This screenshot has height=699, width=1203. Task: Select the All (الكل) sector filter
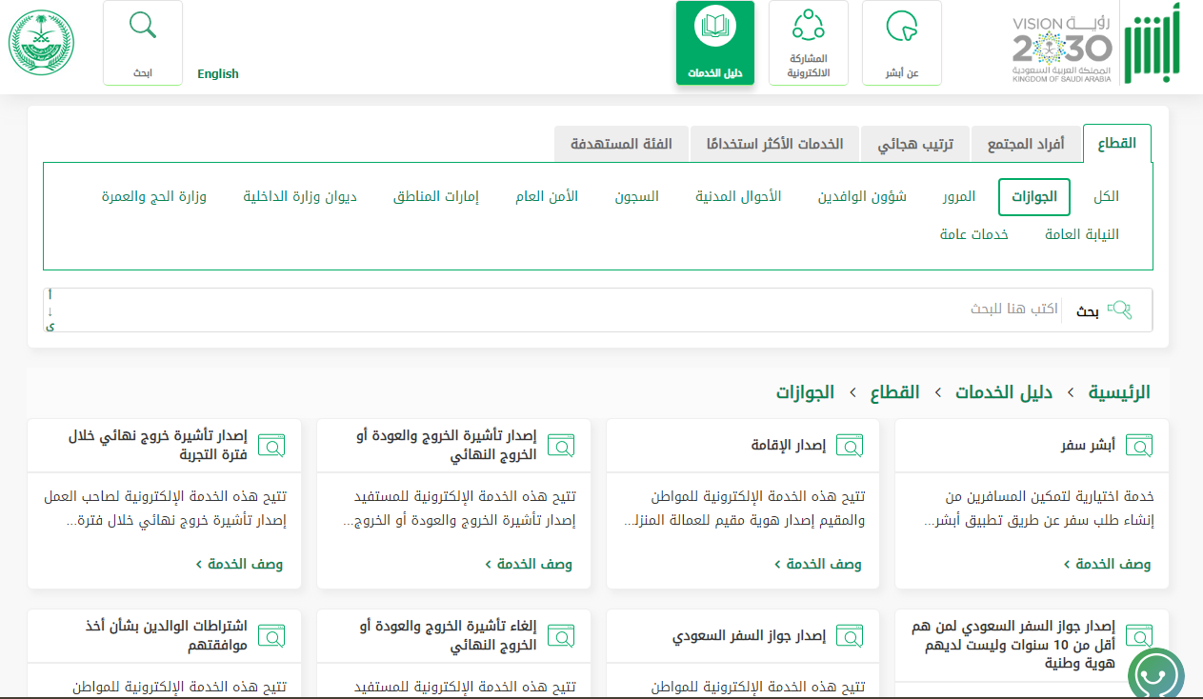pyautogui.click(x=1106, y=197)
